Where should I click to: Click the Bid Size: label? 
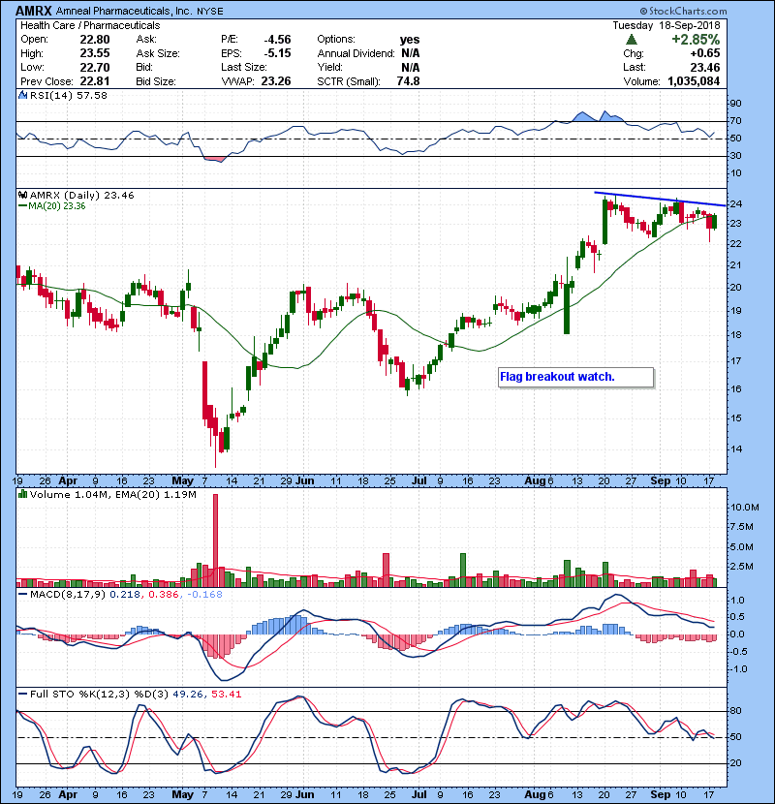155,81
